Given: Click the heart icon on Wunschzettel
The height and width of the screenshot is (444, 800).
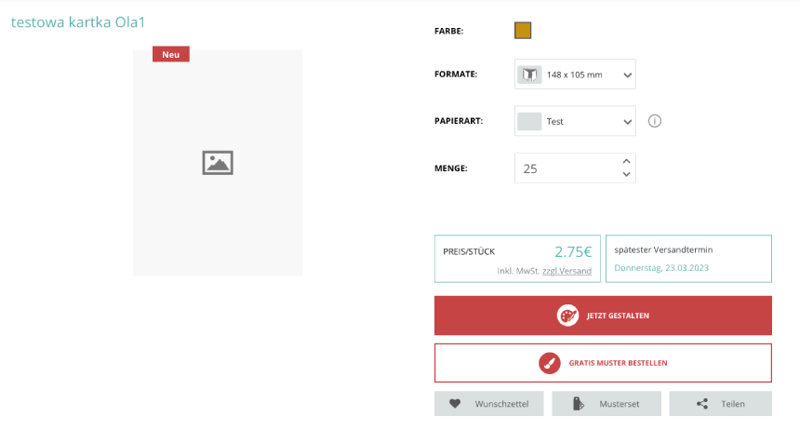Looking at the screenshot, I should [x=455, y=404].
